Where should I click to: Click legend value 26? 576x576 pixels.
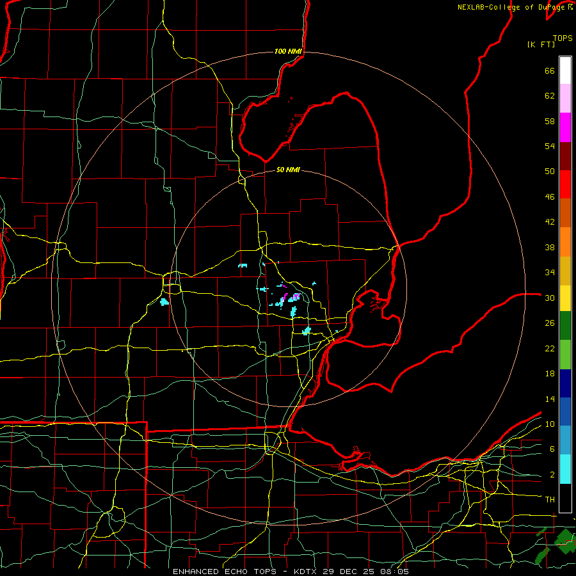(550, 323)
